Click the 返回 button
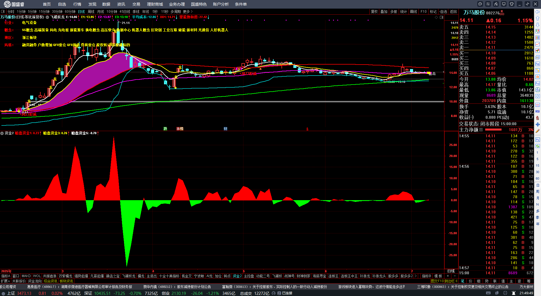Viewport: 541px width, 296px height. (x=453, y=12)
